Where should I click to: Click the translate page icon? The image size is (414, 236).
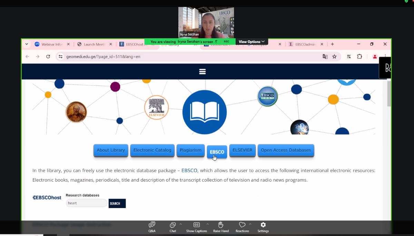click(325, 57)
